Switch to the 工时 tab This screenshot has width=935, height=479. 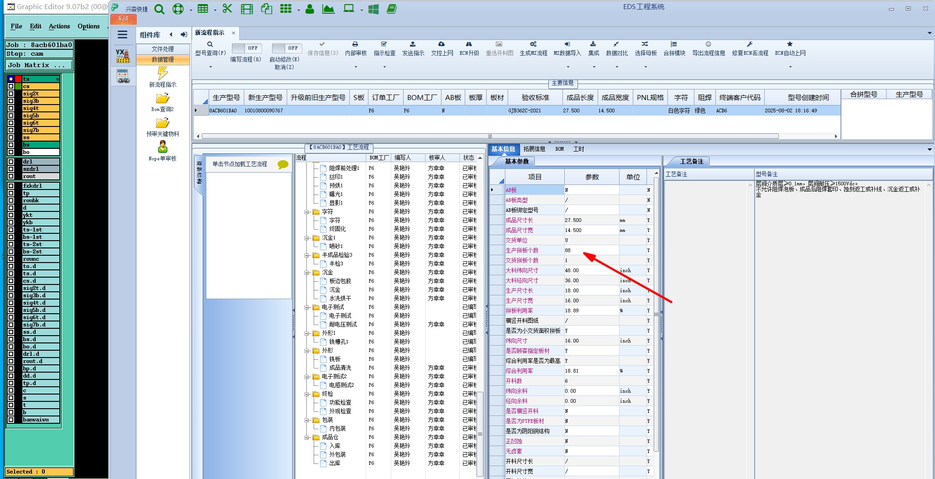tap(578, 149)
